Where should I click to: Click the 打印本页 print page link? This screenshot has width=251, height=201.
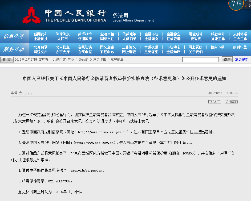coord(214,102)
